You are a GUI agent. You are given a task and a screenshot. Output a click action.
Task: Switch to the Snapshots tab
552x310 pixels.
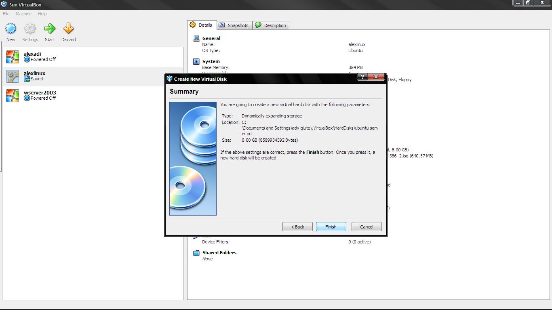pyautogui.click(x=234, y=25)
